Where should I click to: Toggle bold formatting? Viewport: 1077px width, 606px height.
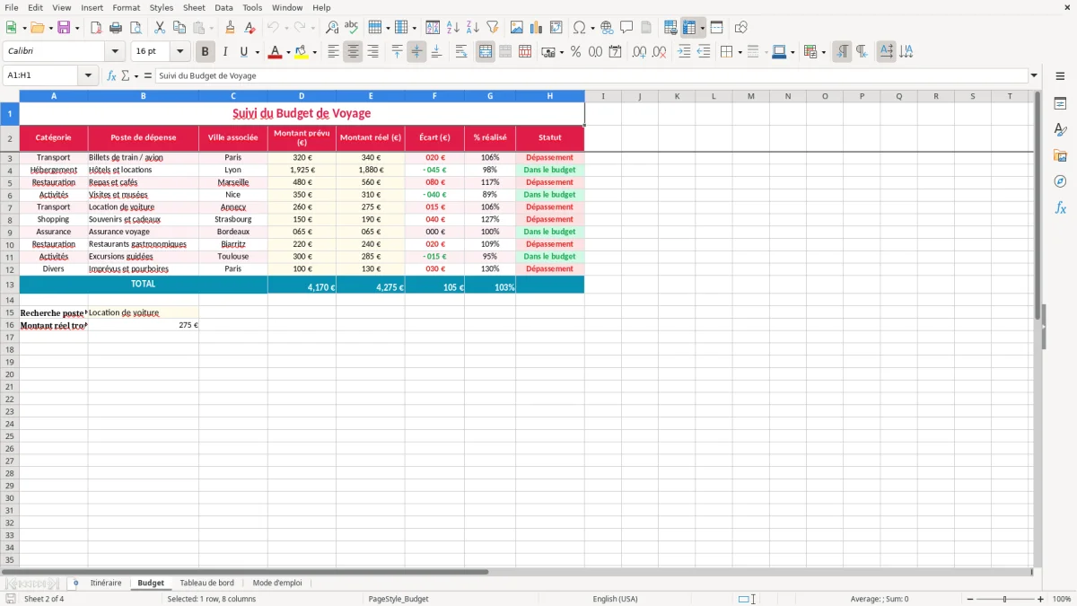[x=206, y=52]
